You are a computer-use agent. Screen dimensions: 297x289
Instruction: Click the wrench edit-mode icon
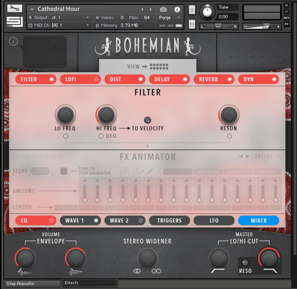[15, 8]
